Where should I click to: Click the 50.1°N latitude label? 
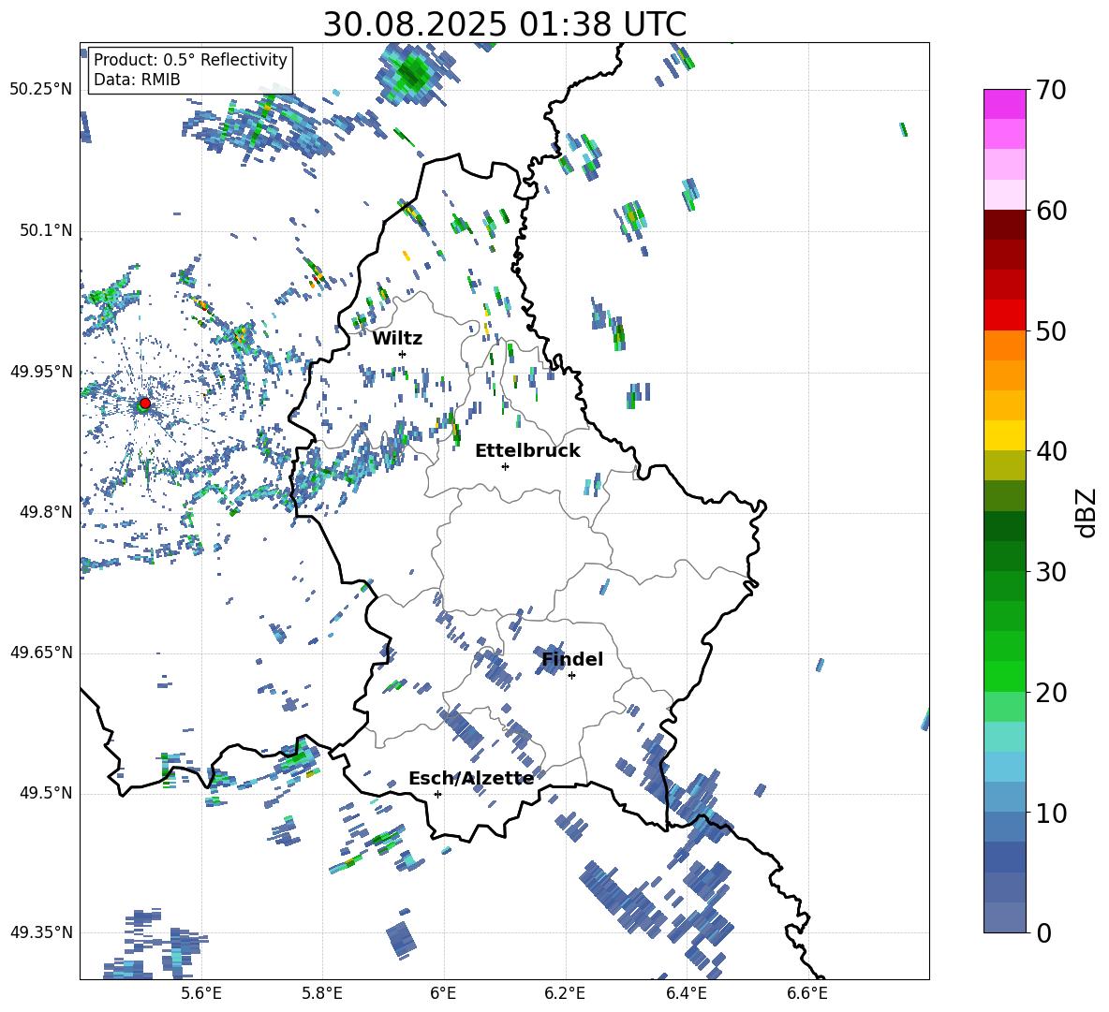(46, 231)
